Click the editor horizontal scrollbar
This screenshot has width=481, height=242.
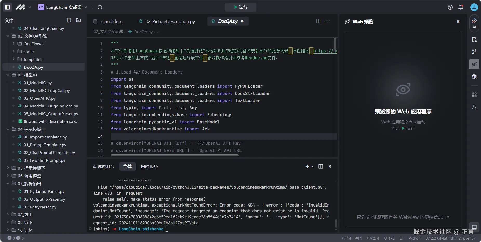pyautogui.click(x=175, y=155)
